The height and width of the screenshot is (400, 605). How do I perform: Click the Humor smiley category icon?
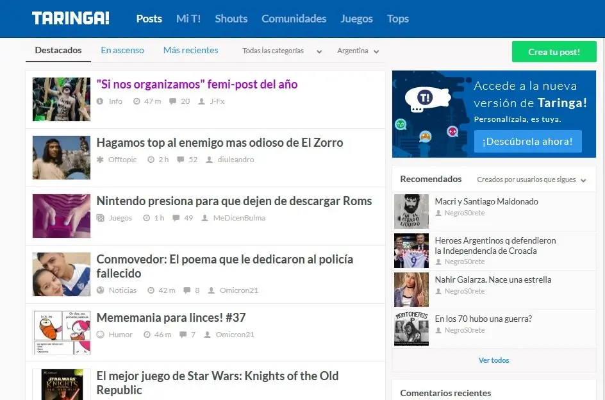point(101,335)
